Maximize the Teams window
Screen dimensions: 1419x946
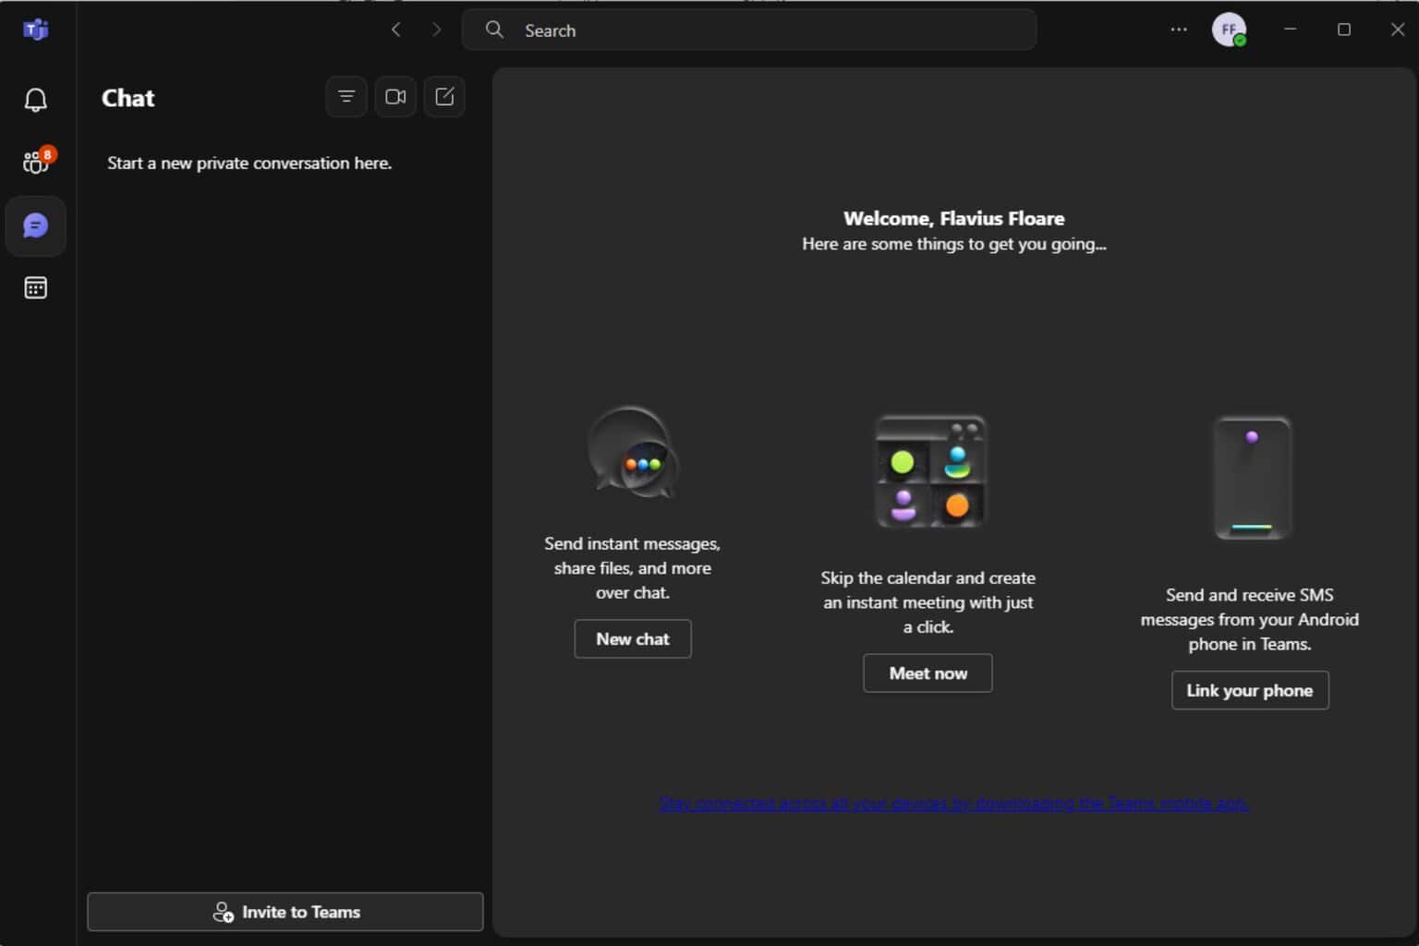tap(1344, 30)
